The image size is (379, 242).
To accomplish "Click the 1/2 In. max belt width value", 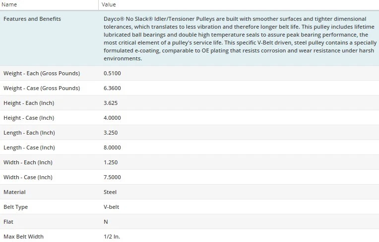I will pos(112,237).
